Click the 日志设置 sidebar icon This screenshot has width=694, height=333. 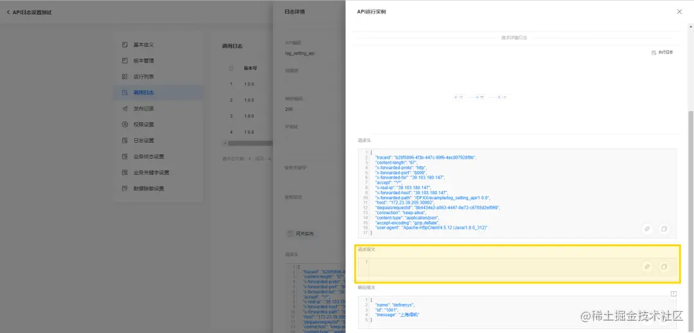pyautogui.click(x=125, y=140)
